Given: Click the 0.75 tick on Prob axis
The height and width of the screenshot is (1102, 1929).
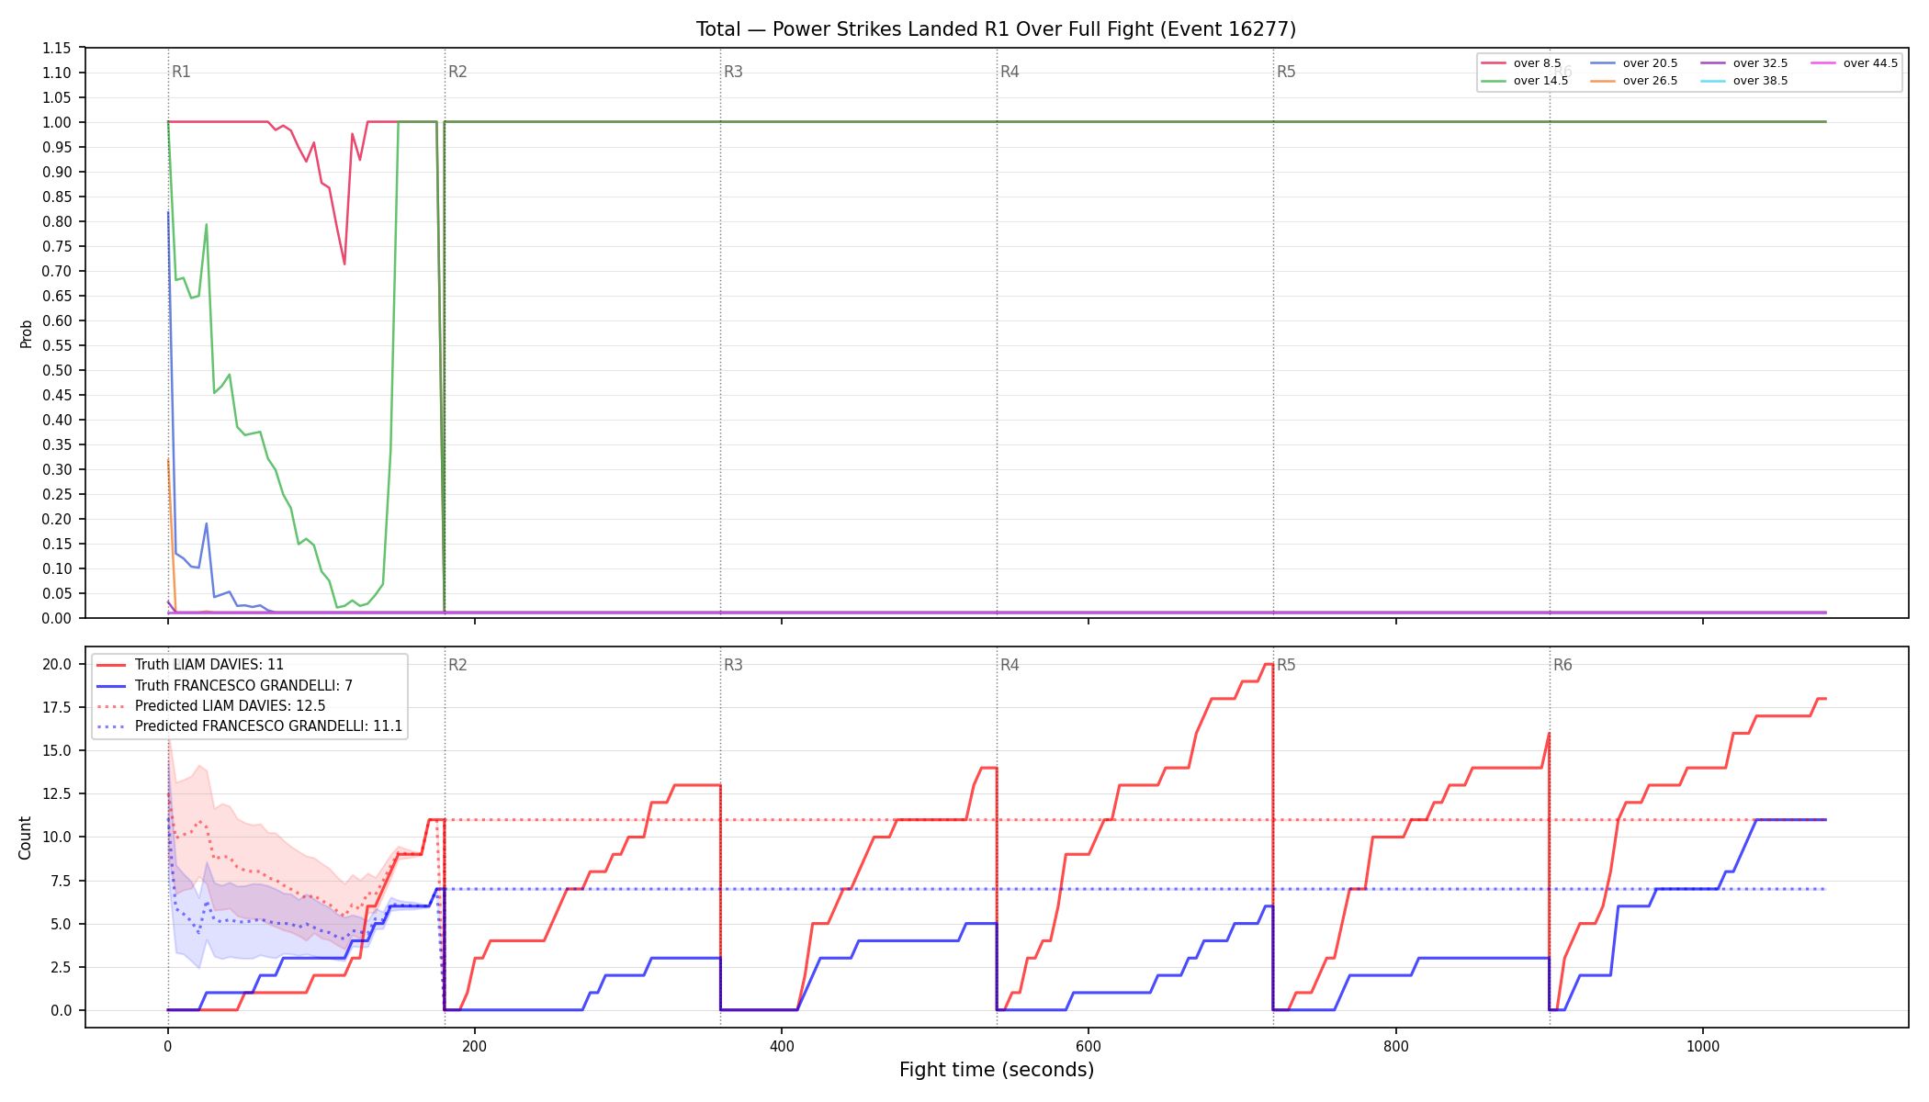Looking at the screenshot, I should click(57, 246).
